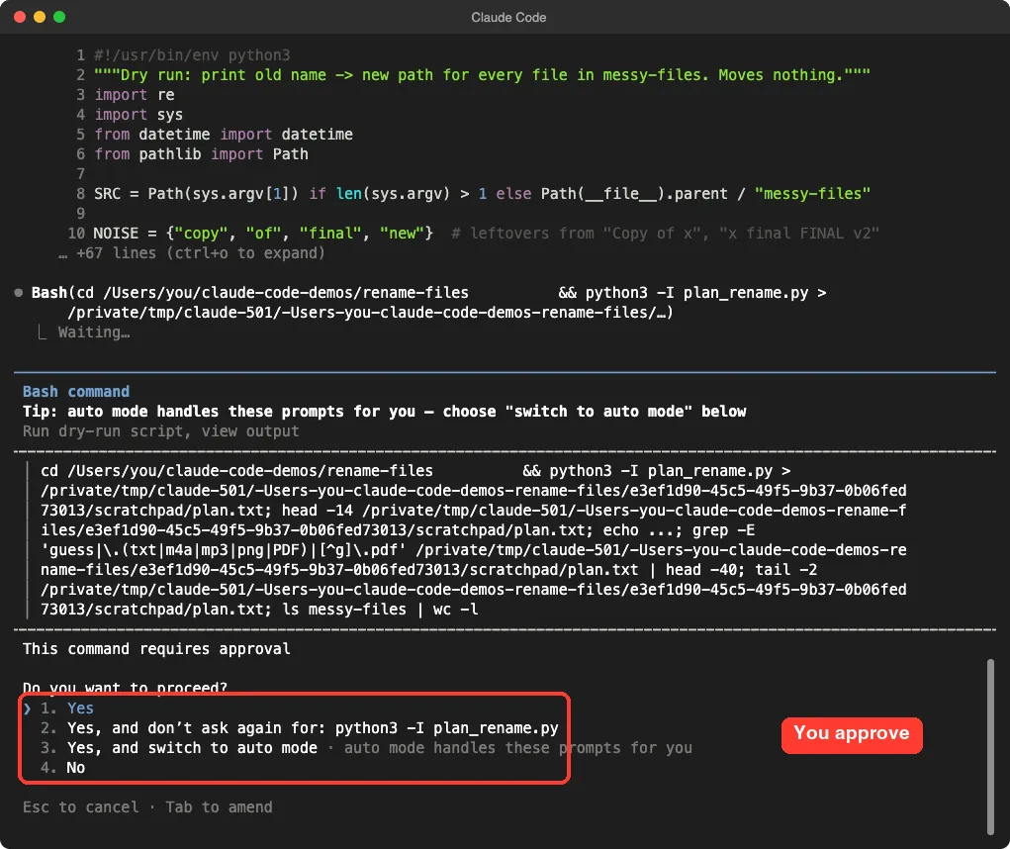Select option 1 Yes
The image size is (1010, 849).
[x=67, y=707]
